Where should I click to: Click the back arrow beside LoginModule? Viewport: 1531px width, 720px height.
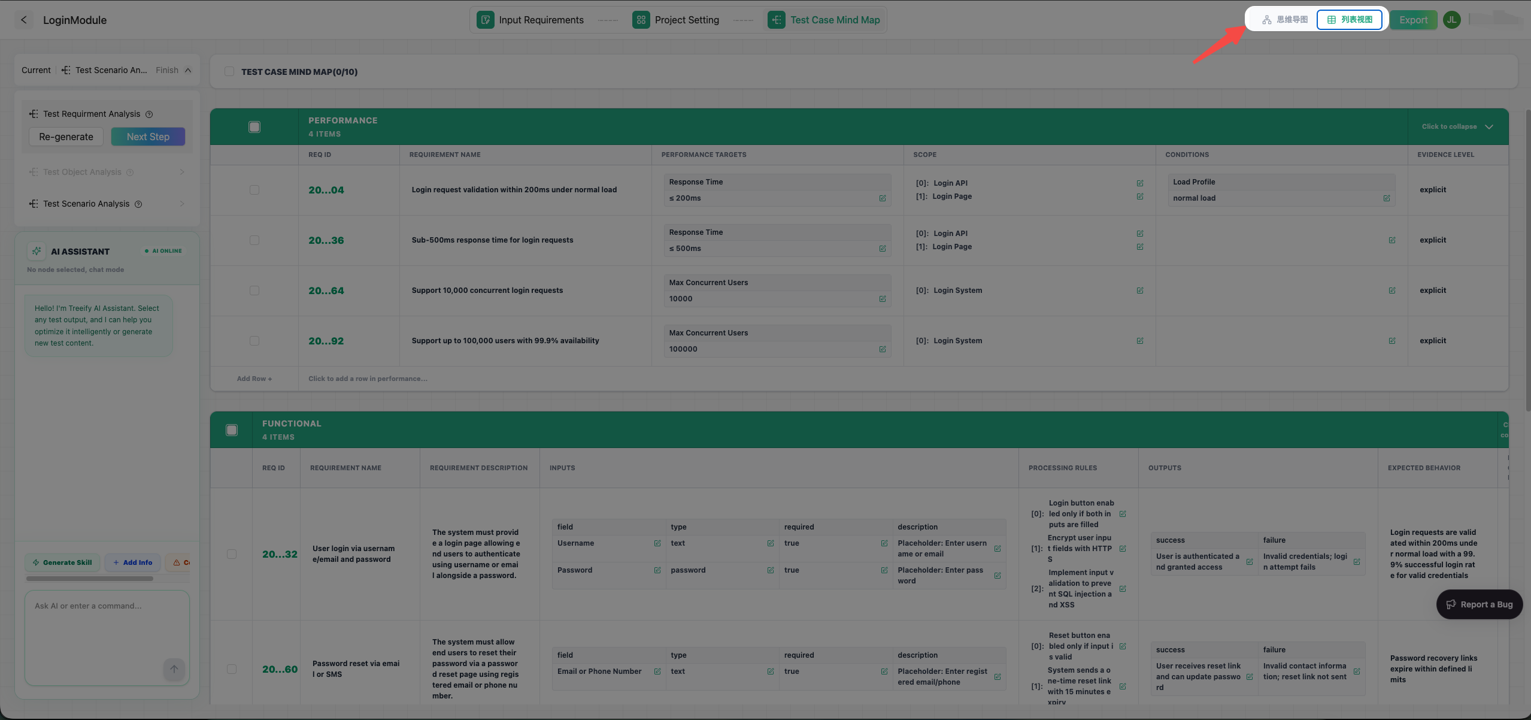23,20
